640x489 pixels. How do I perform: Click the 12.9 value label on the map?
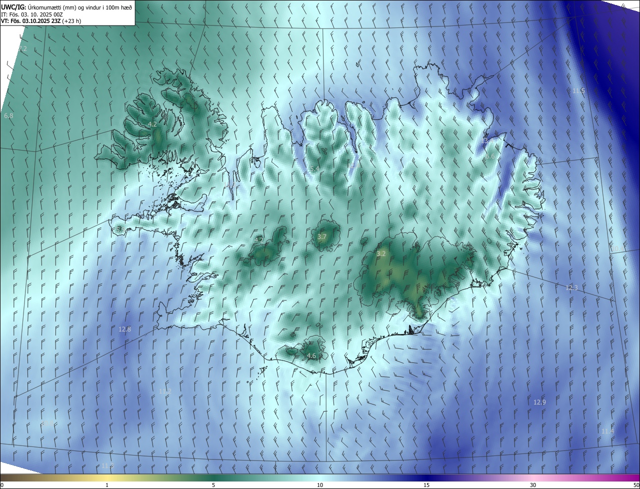[539, 402]
